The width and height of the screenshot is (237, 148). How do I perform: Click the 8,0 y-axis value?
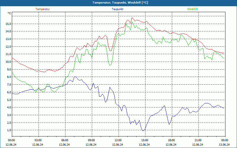point(9,77)
